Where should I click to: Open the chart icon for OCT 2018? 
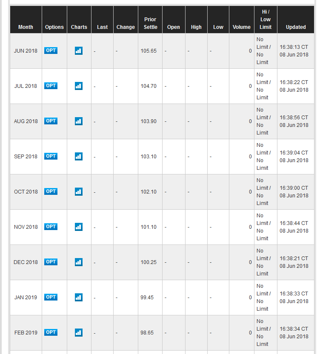[79, 191]
